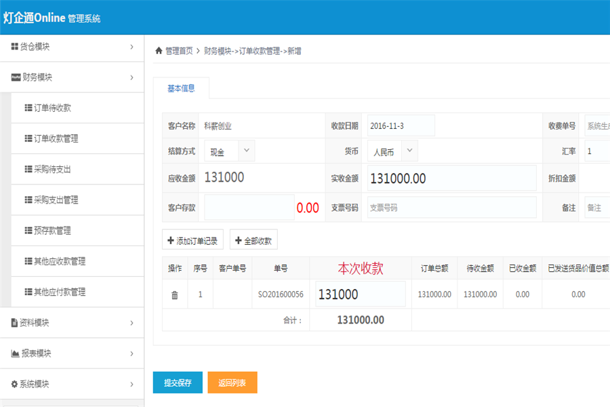This screenshot has width=610, height=407.
Task: Click the 返回列表 button
Action: point(232,383)
